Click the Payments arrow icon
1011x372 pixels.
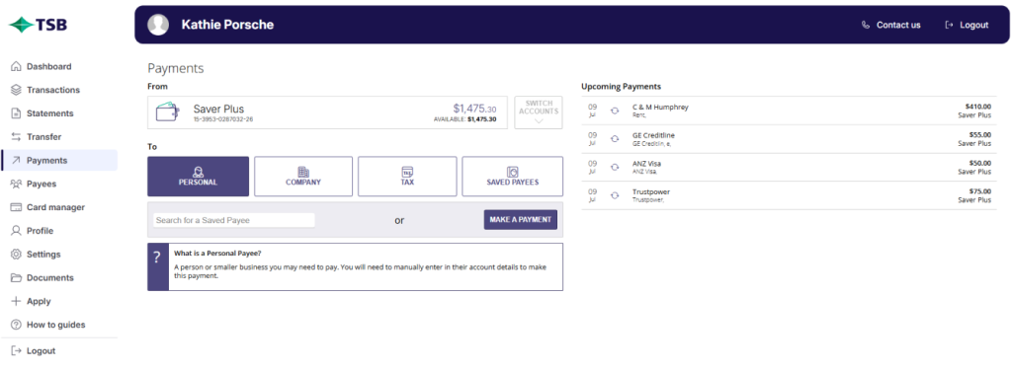click(16, 160)
